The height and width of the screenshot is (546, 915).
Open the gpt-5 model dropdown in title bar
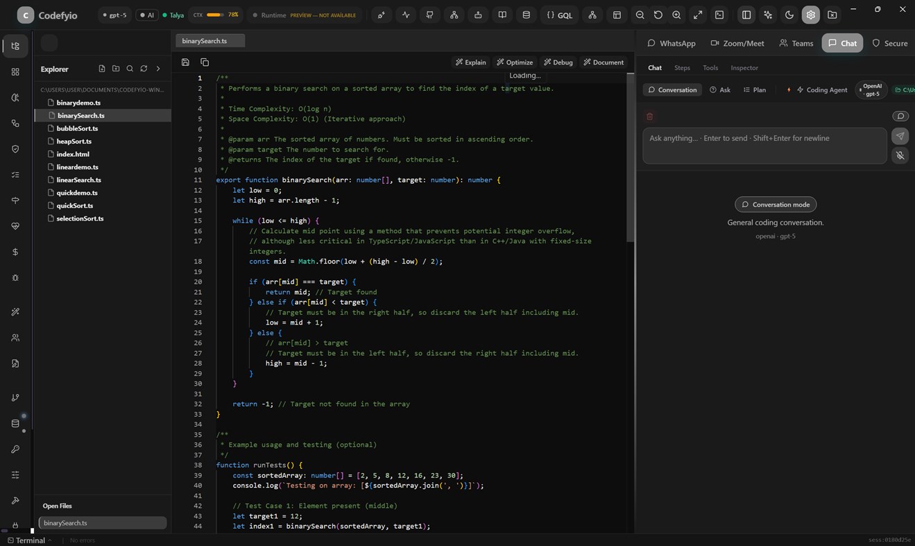(x=114, y=15)
